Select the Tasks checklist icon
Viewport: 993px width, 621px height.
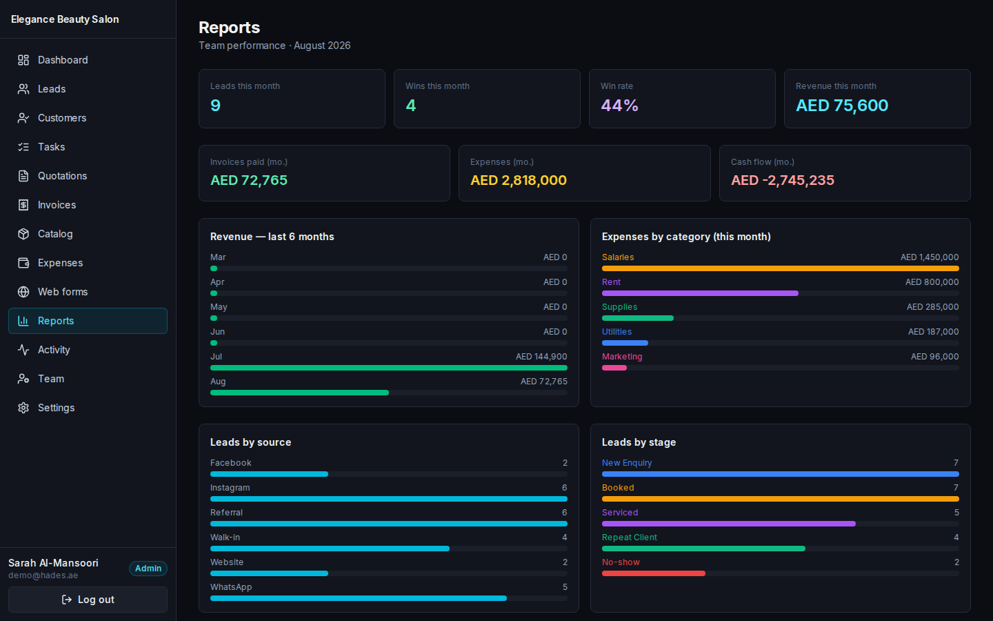coord(23,147)
